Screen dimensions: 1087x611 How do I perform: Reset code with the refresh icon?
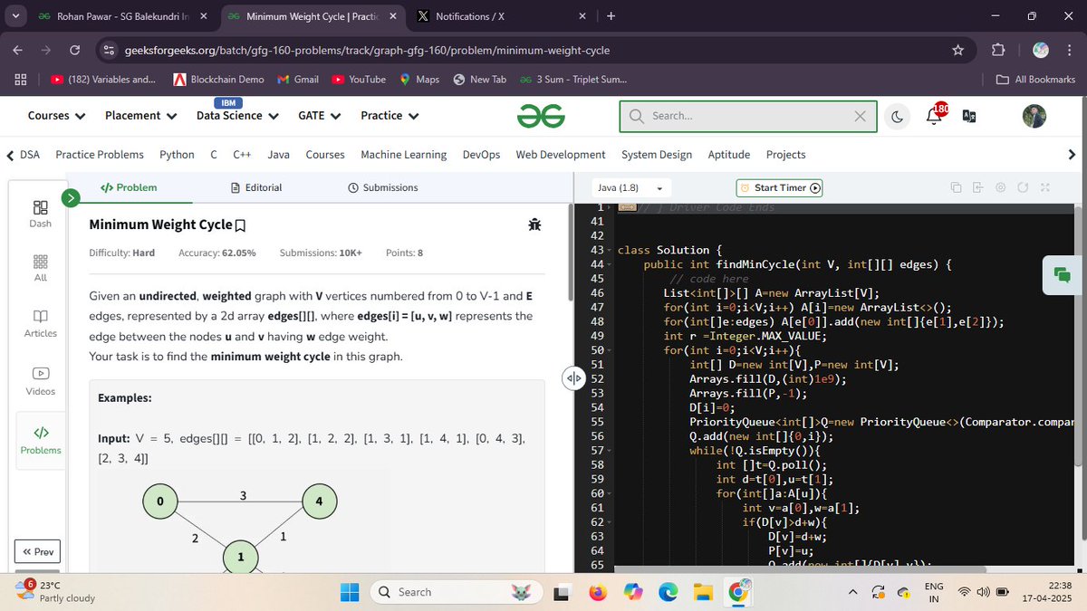pos(1023,187)
